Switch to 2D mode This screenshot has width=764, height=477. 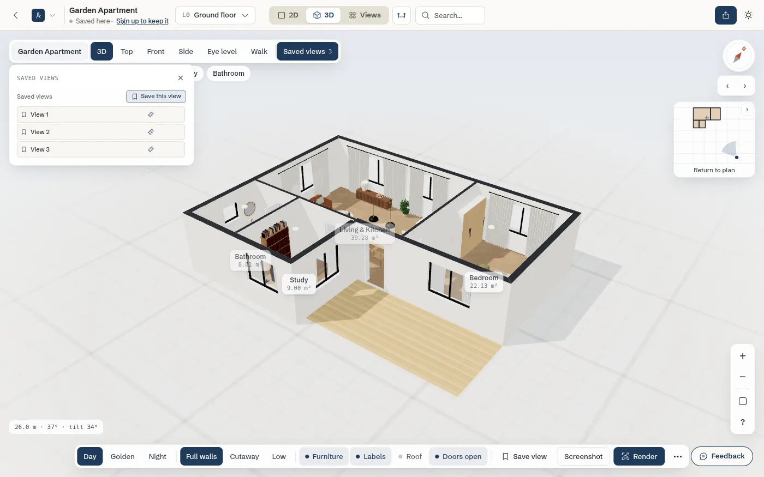tap(289, 15)
